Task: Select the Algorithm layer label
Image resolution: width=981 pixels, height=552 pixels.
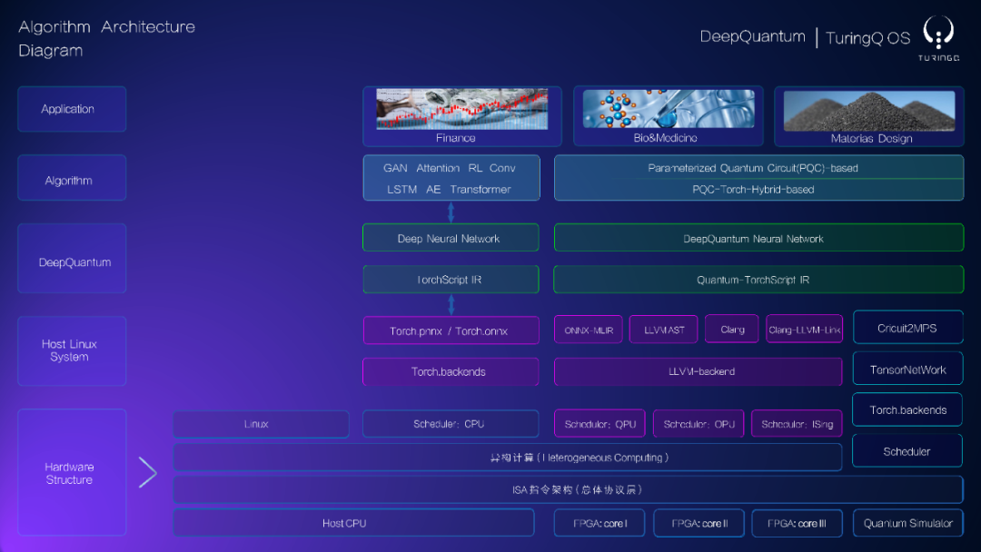Action: [x=72, y=178]
